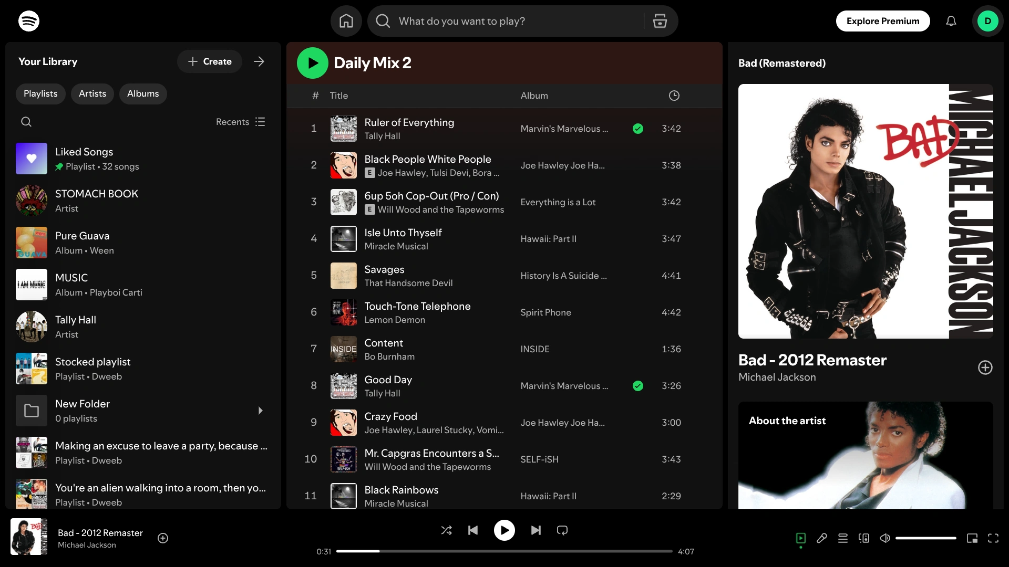Toggle shuffle in playback controls
1009x567 pixels.
[x=446, y=530]
